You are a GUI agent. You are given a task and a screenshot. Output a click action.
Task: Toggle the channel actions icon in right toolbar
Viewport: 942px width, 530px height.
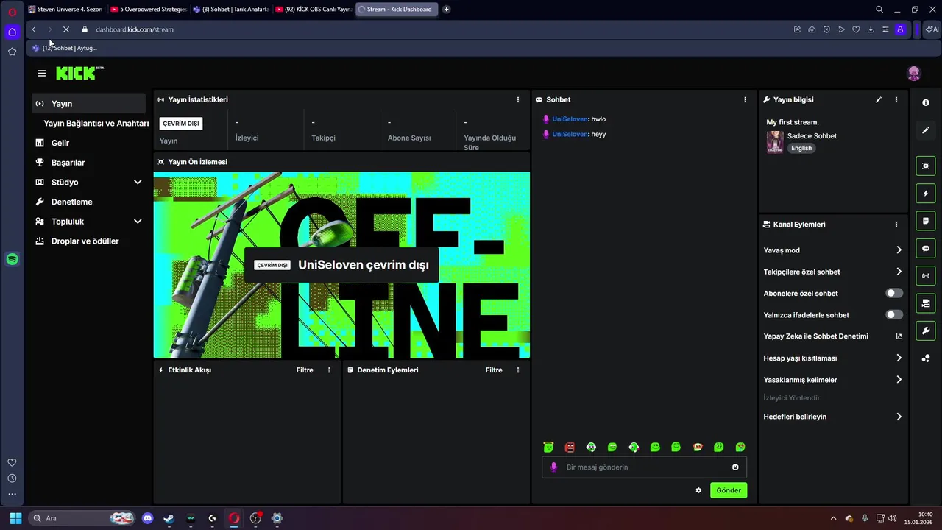tap(926, 303)
